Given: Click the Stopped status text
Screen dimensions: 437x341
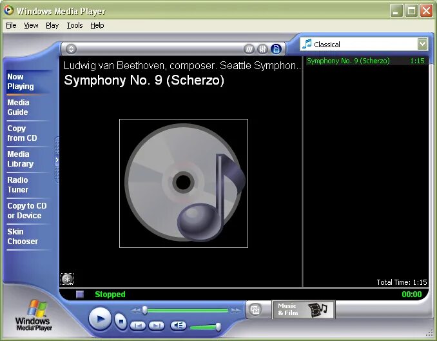Looking at the screenshot, I should 110,294.
